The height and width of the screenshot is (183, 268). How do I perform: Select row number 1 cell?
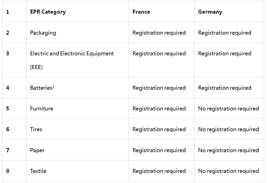point(14,12)
